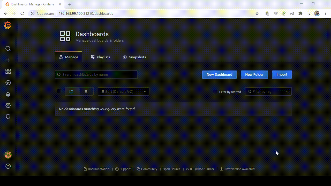Open Explore compass icon in sidebar

8,83
